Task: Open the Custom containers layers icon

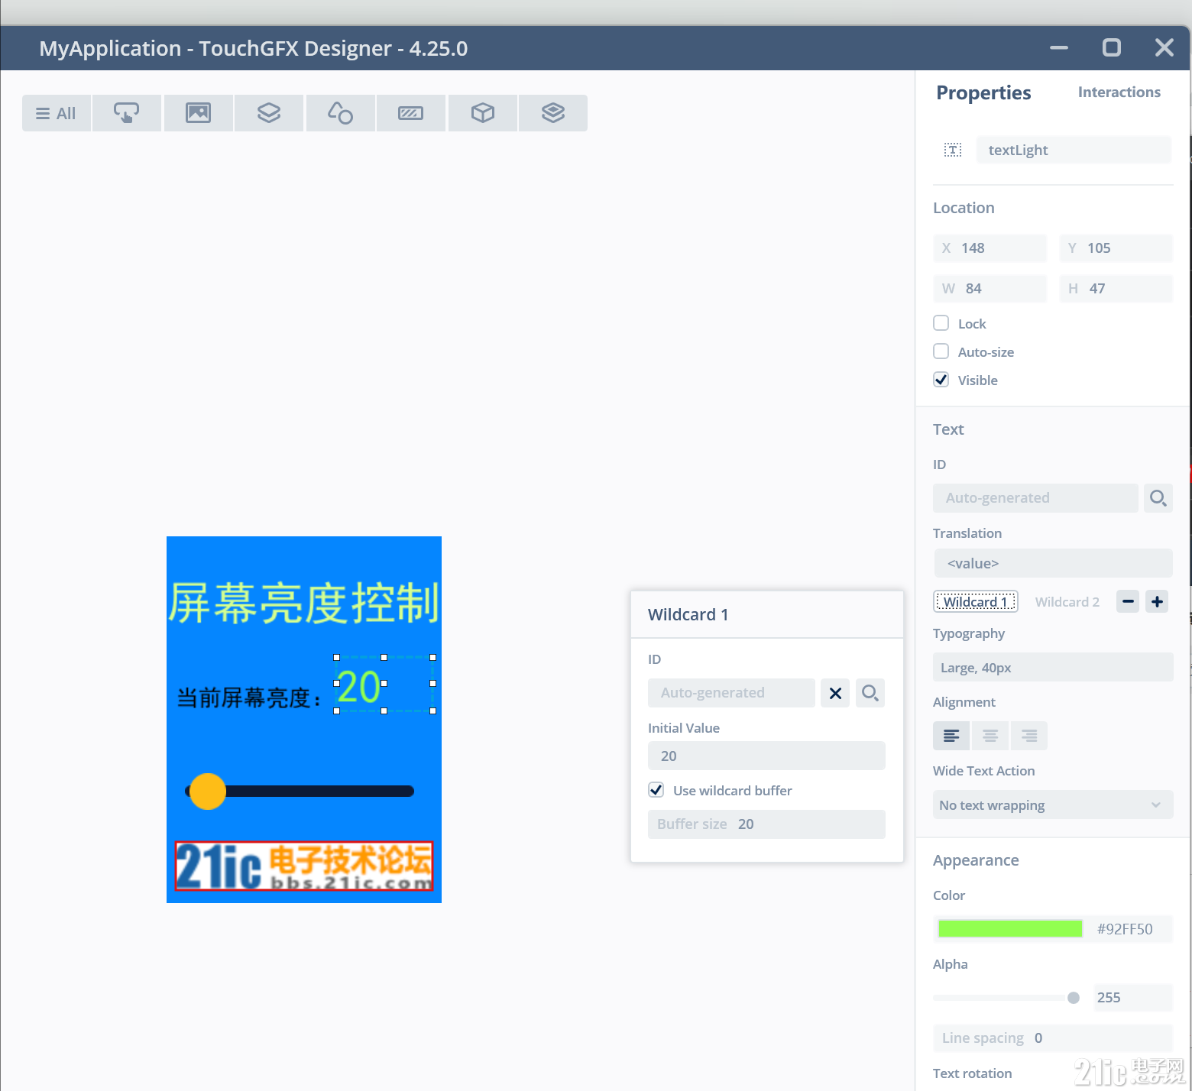Action: [553, 113]
